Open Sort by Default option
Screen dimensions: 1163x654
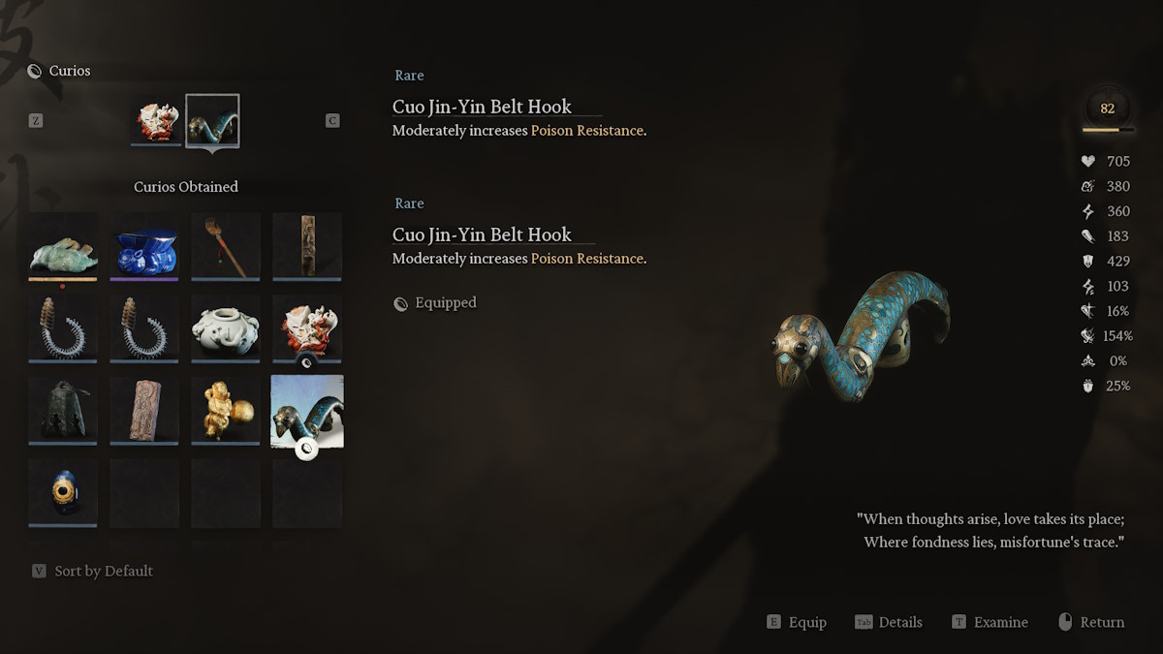pos(93,571)
